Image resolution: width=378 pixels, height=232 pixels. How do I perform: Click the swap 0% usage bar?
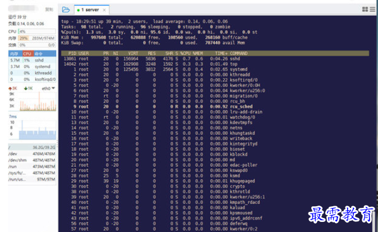pyautogui.click(x=37, y=45)
